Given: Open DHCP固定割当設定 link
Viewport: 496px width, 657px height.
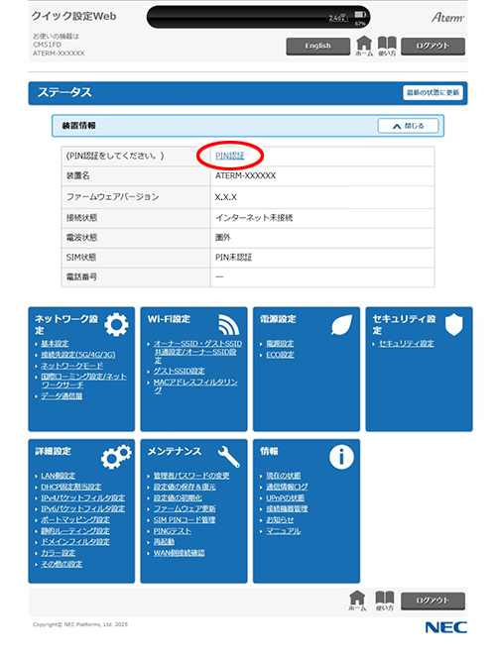Looking at the screenshot, I should [x=71, y=487].
